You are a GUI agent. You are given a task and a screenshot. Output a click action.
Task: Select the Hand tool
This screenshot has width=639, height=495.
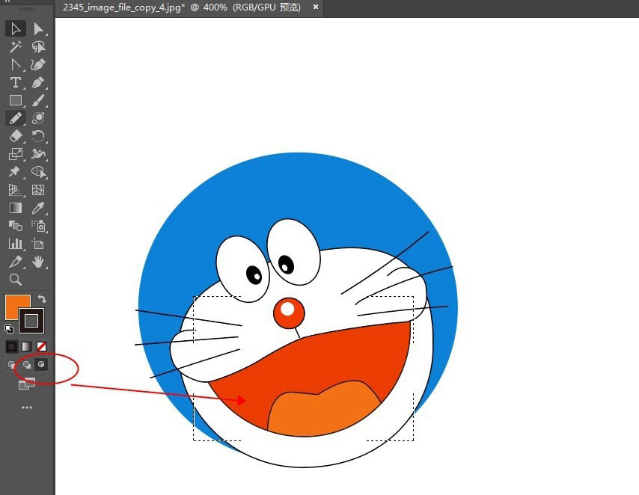tap(38, 262)
